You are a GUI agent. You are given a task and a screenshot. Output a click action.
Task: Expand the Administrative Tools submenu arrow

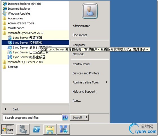click(x=107, y=82)
